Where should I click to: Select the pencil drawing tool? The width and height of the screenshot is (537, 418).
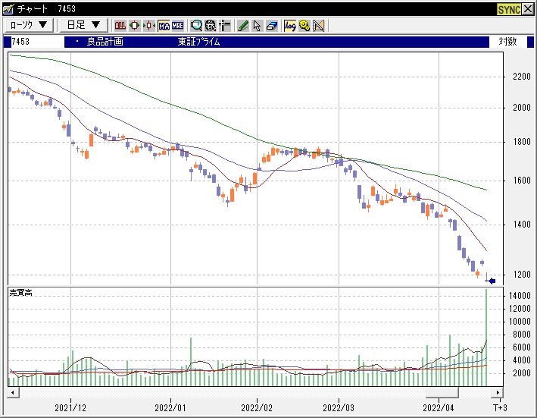[243, 25]
